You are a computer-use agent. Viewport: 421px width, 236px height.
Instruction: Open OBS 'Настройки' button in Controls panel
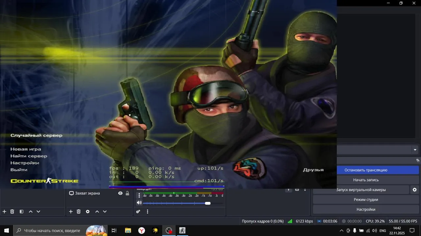366,209
